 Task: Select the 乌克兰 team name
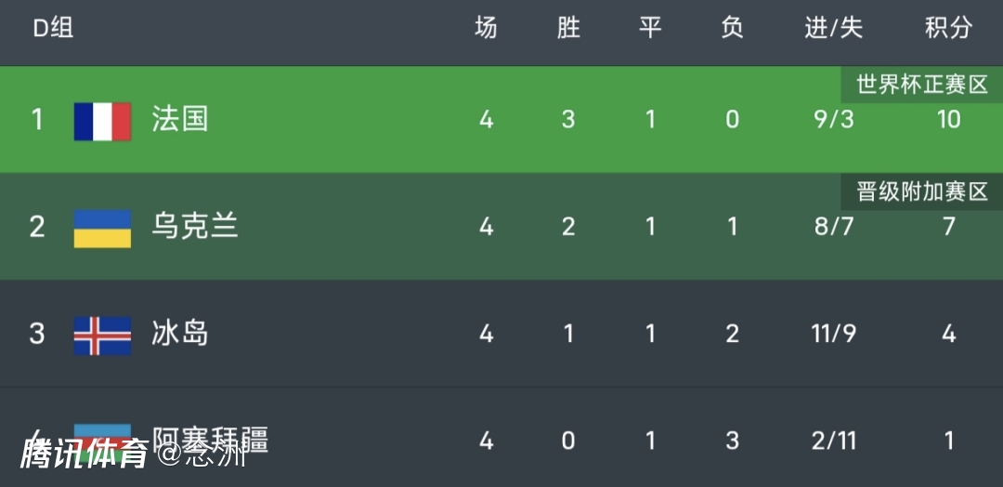click(195, 226)
